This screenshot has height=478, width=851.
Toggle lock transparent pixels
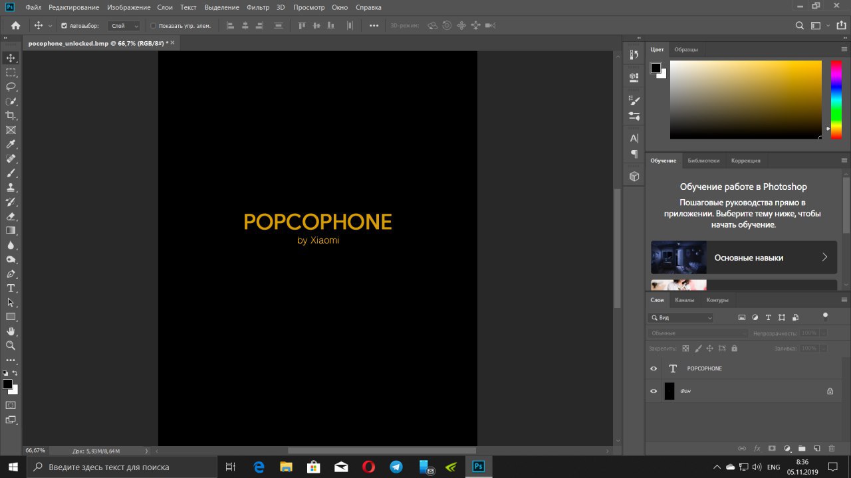(x=687, y=349)
